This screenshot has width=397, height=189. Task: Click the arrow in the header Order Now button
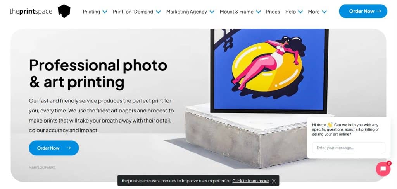tap(379, 11)
